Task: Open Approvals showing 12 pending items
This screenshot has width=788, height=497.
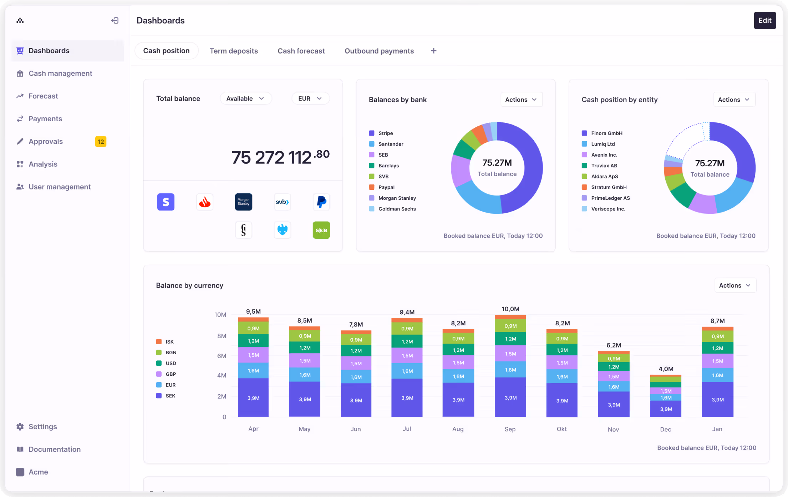Action: (46, 141)
